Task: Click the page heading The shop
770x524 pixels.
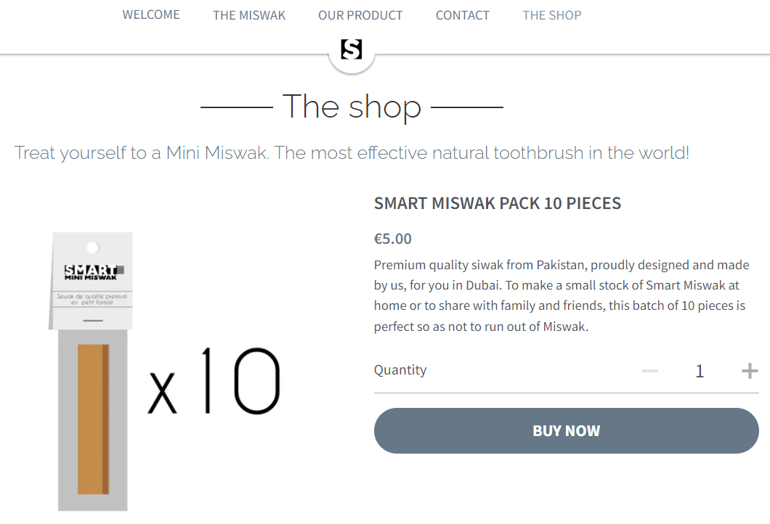Action: click(x=352, y=107)
